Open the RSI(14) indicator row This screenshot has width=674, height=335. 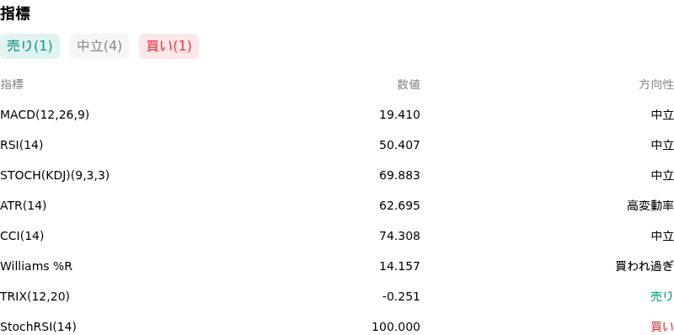(337, 145)
